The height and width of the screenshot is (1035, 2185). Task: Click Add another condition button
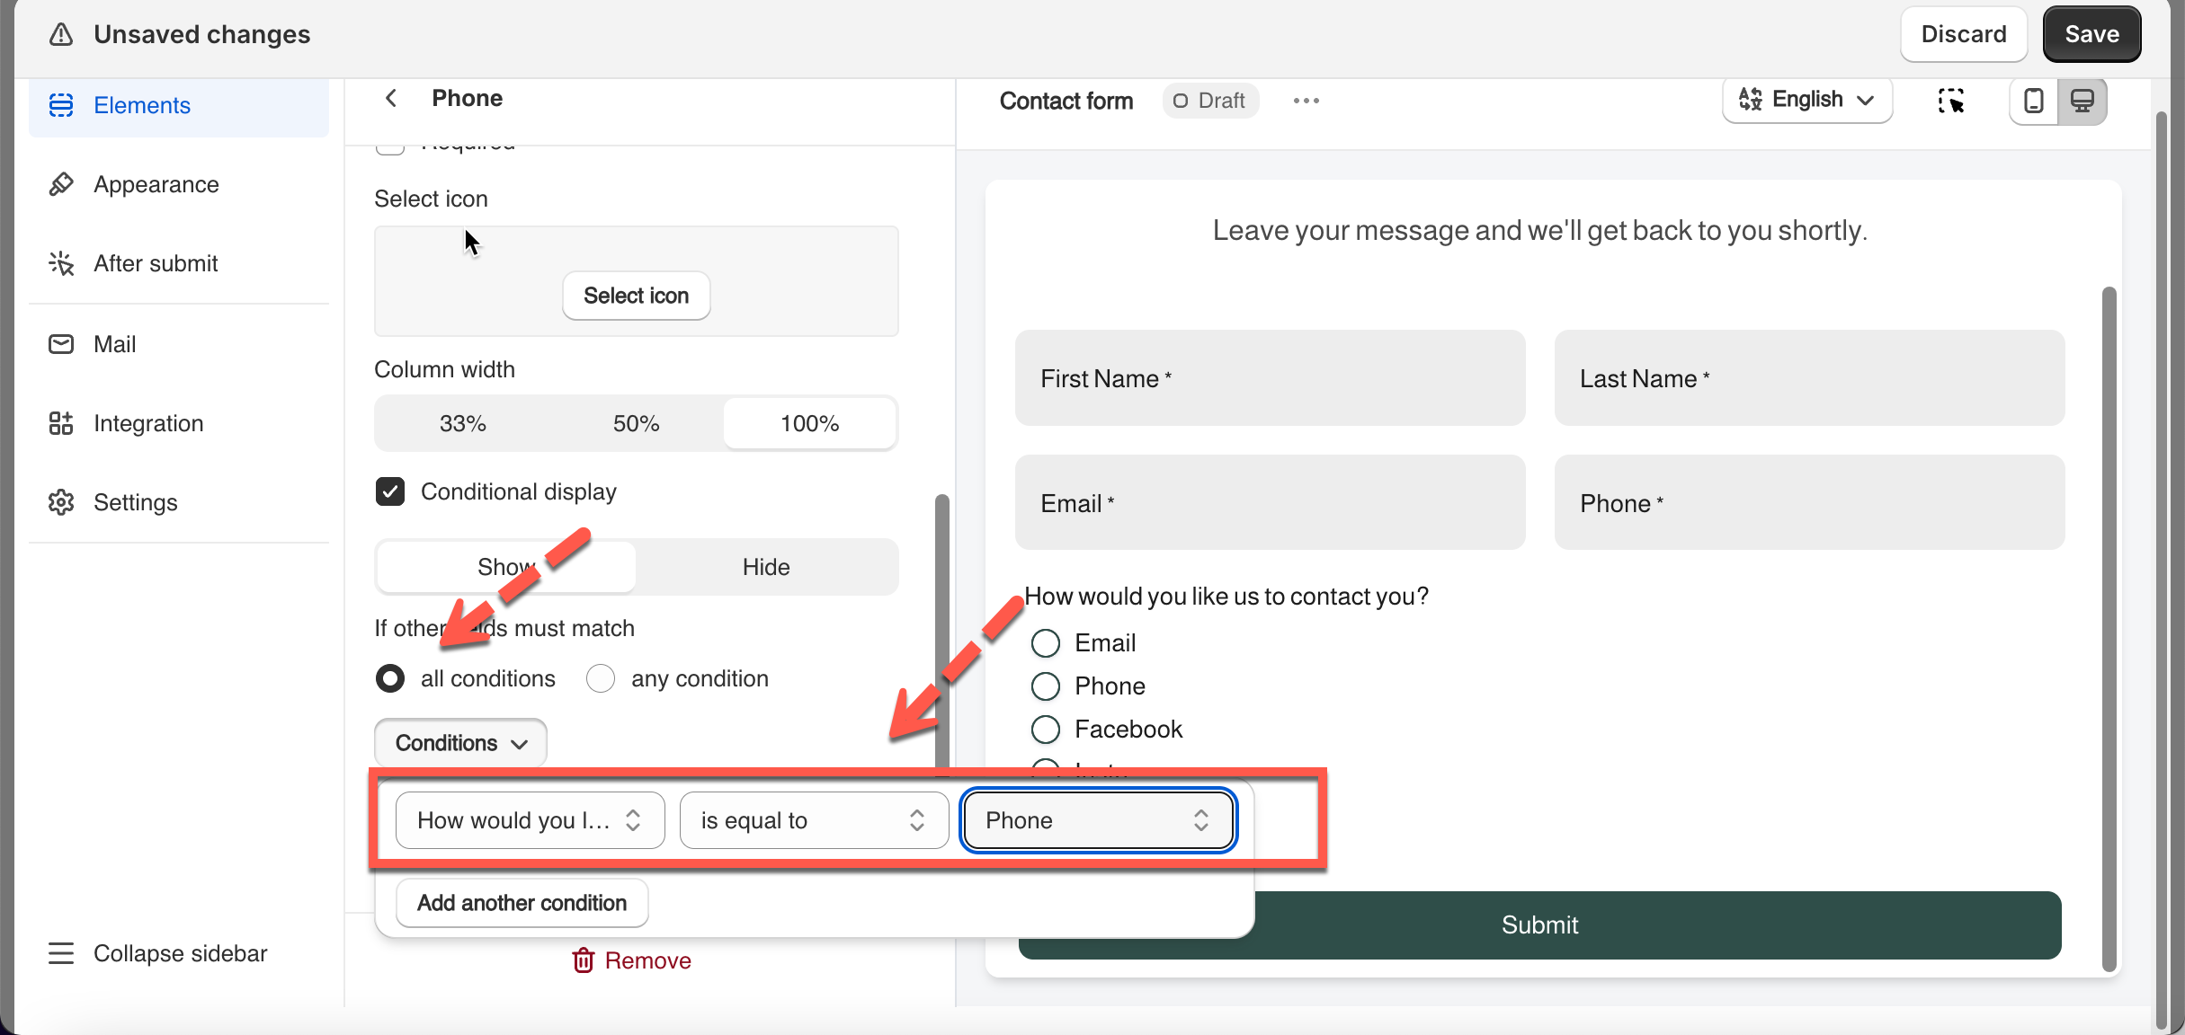point(522,903)
